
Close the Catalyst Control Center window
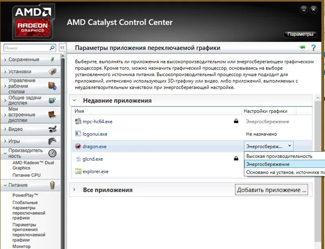coord(313,9)
